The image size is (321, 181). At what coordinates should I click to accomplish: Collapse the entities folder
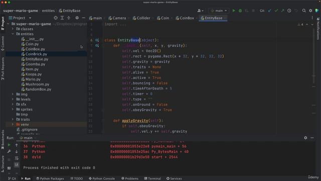[13, 34]
